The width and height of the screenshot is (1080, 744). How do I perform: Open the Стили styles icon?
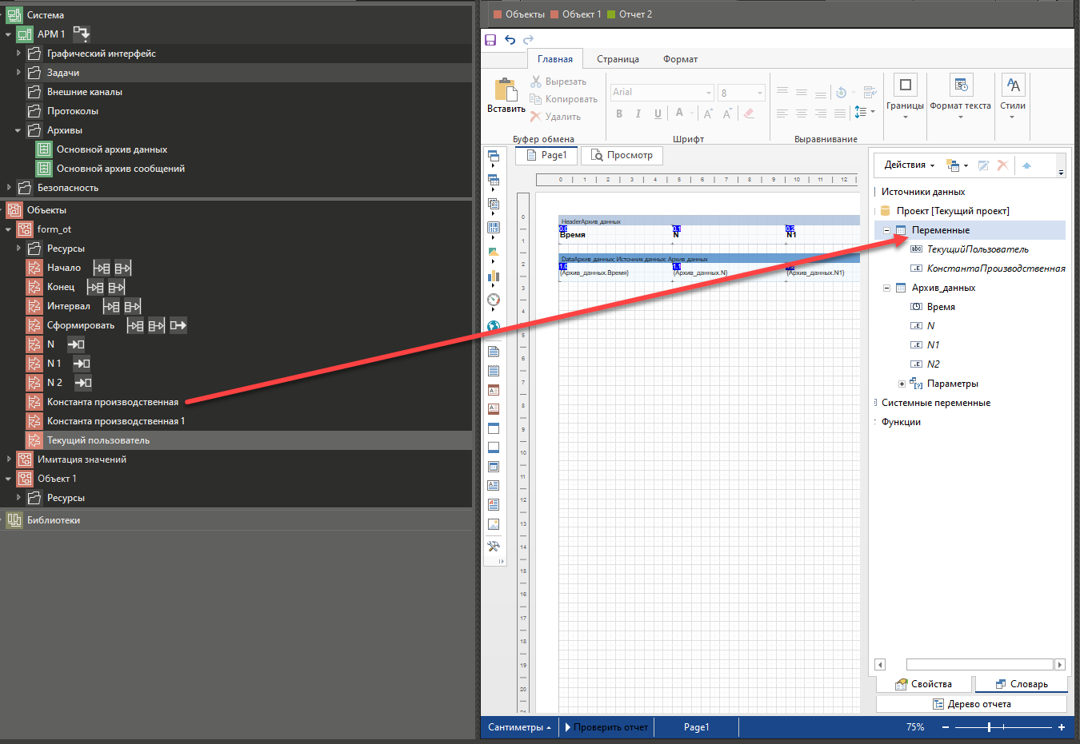(1012, 86)
